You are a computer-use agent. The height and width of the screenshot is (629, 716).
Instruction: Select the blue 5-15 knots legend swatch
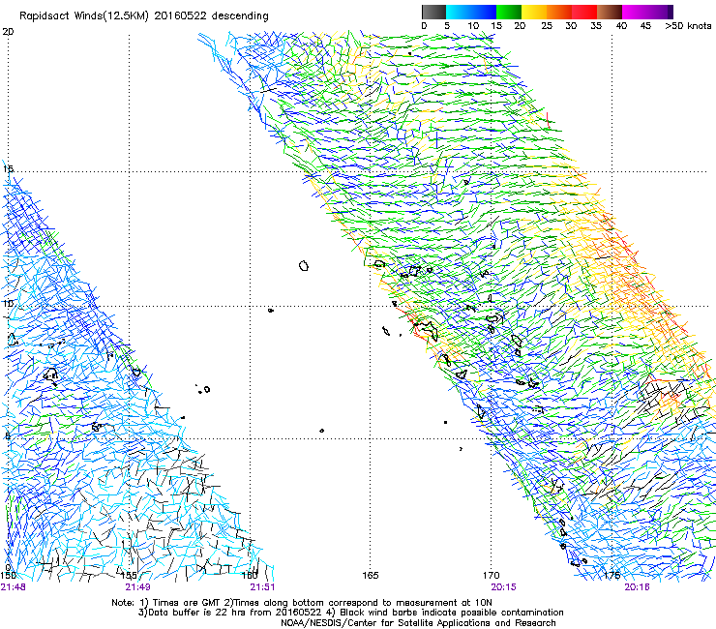tap(471, 12)
